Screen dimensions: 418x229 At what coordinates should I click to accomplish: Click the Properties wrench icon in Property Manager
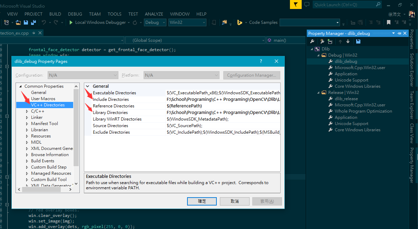pyautogui.click(x=312, y=41)
